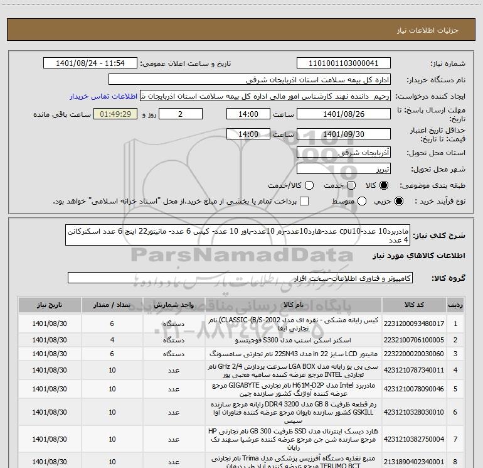Click the شماره نیاز field 1101001103000041
The width and height of the screenshot is (483, 468).
tap(344, 63)
